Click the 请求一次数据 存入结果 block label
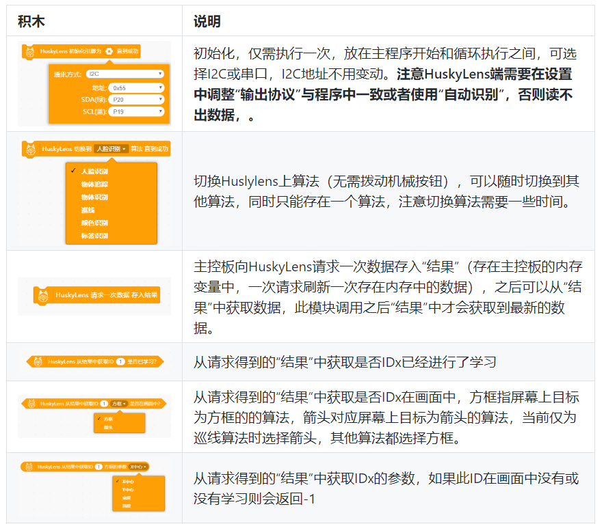 click(x=106, y=295)
